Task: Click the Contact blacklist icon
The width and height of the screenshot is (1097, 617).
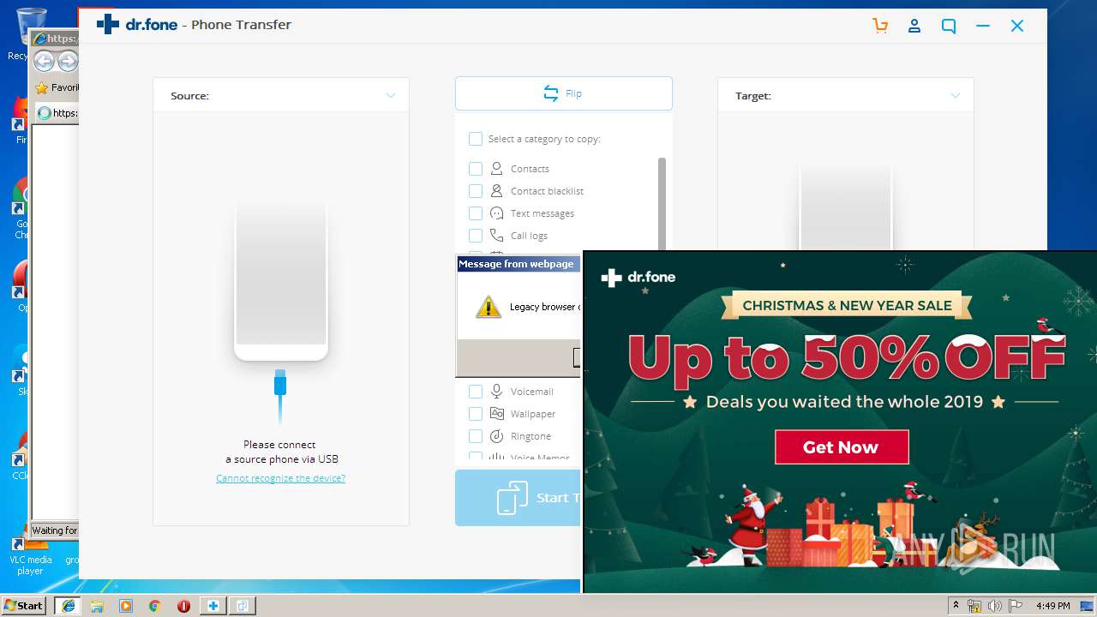Action: [x=496, y=191]
